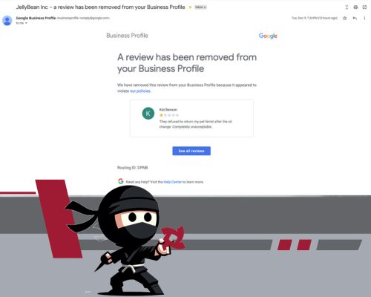
Task: Star this email message
Action: (345, 18)
